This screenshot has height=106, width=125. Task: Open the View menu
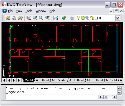tap(19, 11)
